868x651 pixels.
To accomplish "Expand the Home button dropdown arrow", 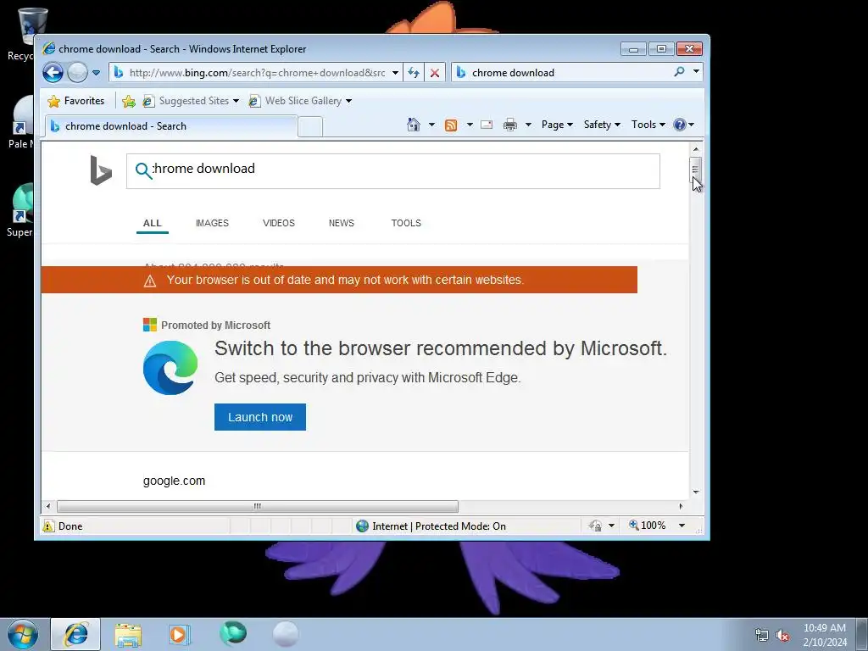I will click(x=431, y=125).
